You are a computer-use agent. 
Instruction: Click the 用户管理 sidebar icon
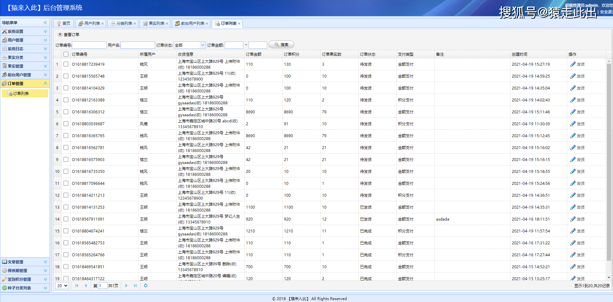point(5,40)
